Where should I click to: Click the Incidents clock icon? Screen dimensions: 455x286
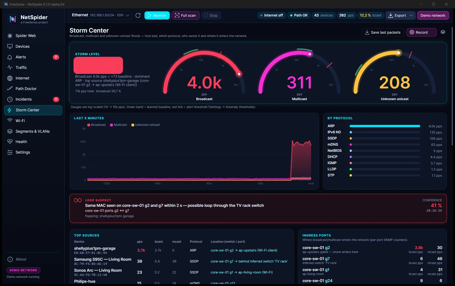10,100
